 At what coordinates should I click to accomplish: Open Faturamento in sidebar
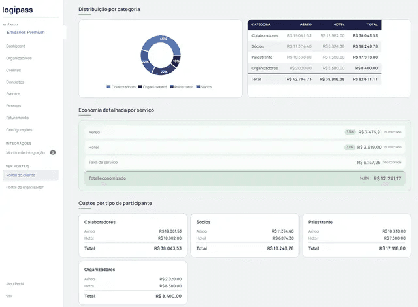point(18,118)
